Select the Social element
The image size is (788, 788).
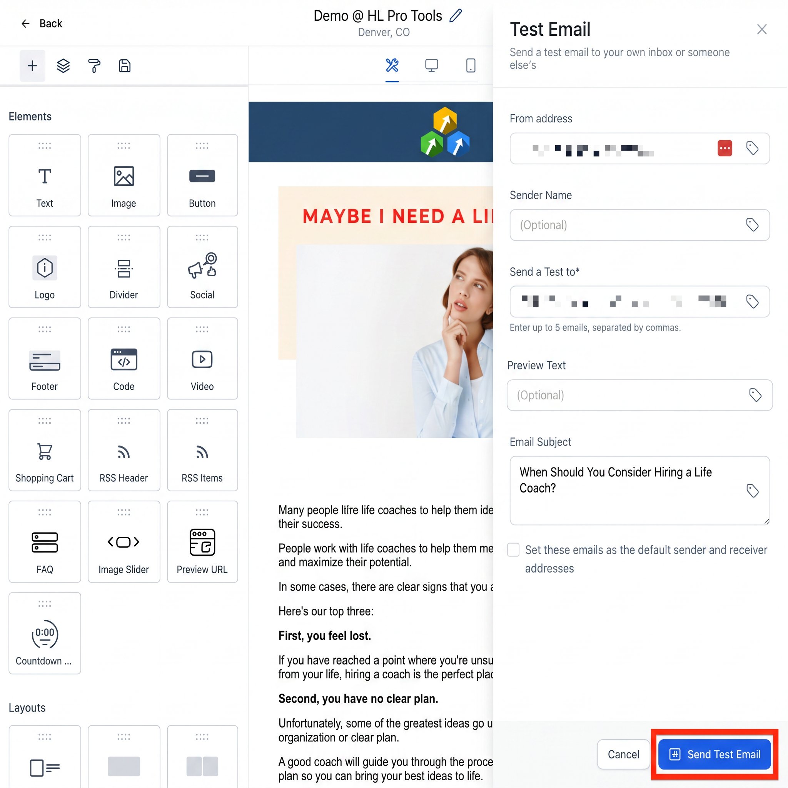pos(202,267)
